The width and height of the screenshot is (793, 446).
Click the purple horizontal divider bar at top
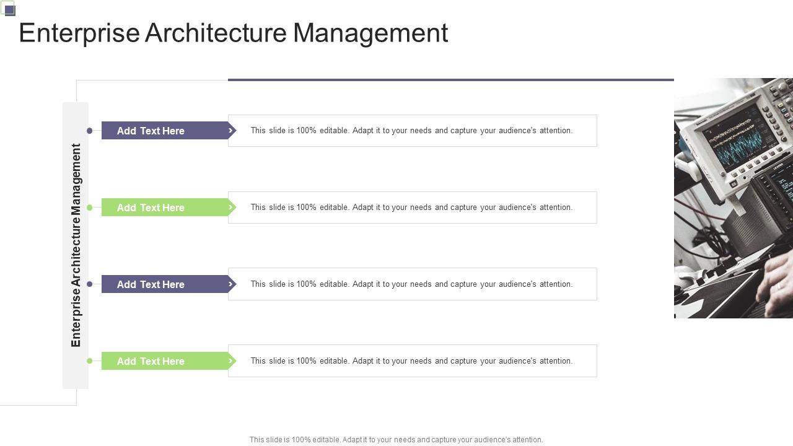[450, 79]
